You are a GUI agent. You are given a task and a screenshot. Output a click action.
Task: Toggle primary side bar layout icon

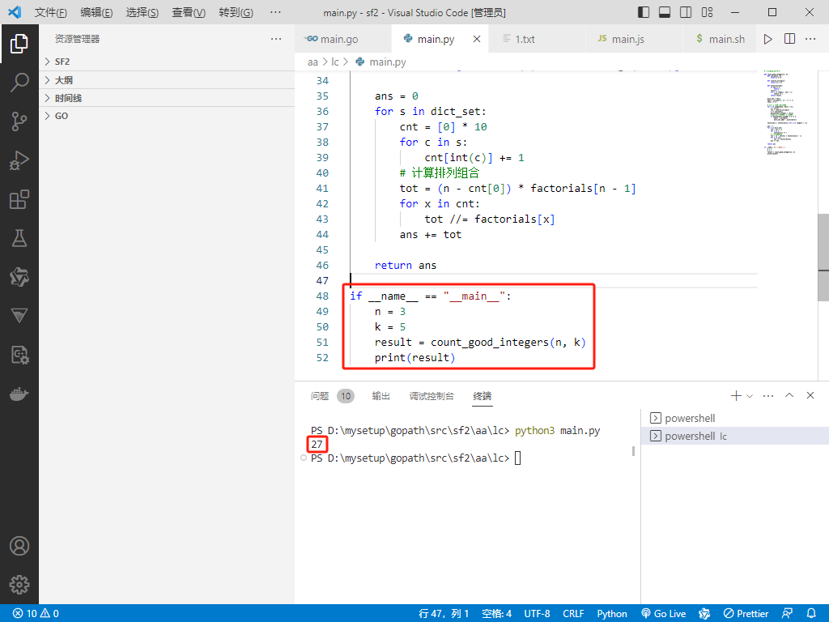click(644, 12)
